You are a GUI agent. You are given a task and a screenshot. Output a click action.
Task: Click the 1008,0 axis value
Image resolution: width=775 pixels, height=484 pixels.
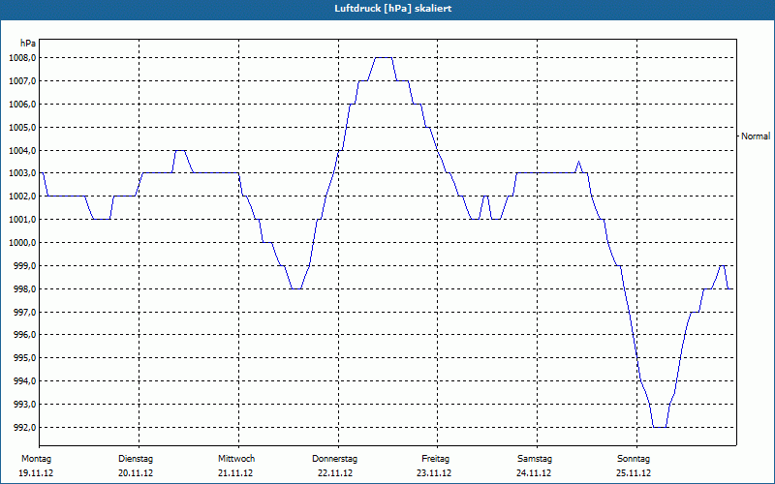[22, 58]
